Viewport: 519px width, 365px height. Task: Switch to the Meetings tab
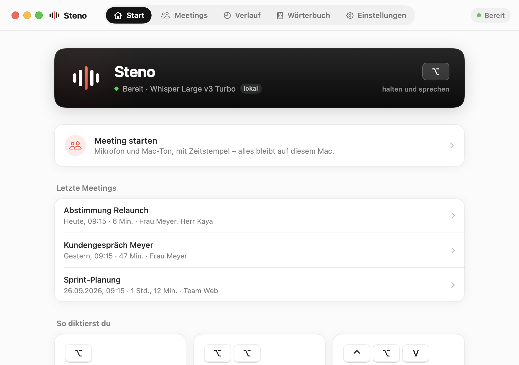pyautogui.click(x=184, y=15)
